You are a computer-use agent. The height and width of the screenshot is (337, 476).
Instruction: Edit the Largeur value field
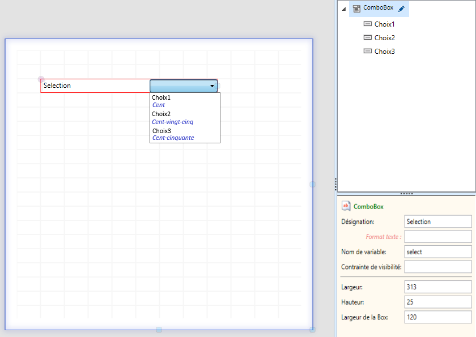[x=437, y=287]
